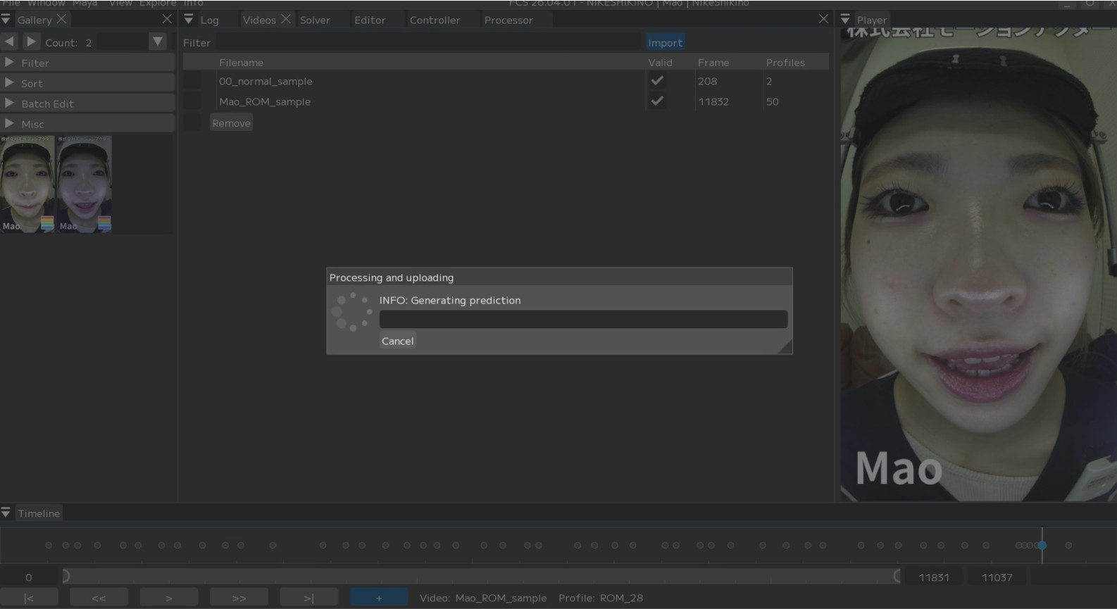This screenshot has height=609, width=1117.
Task: Close the Gallery tab
Action: click(62, 19)
